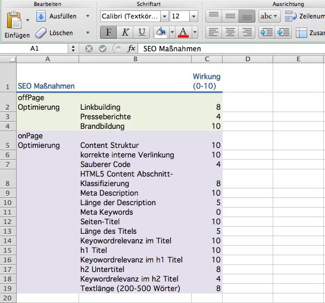Open the font size dropdown arrow
The image size is (325, 303).
(x=193, y=16)
